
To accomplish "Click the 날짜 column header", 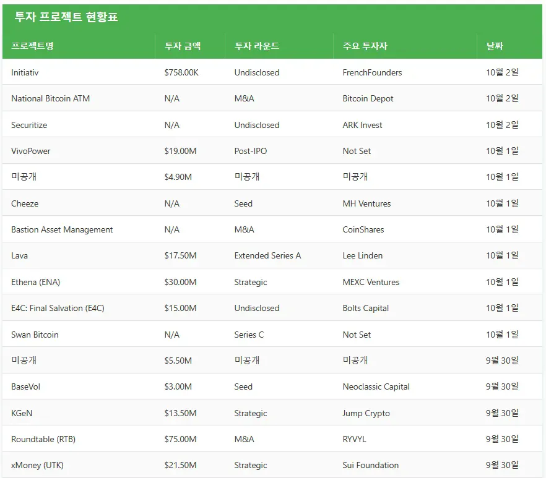I will pos(495,46).
